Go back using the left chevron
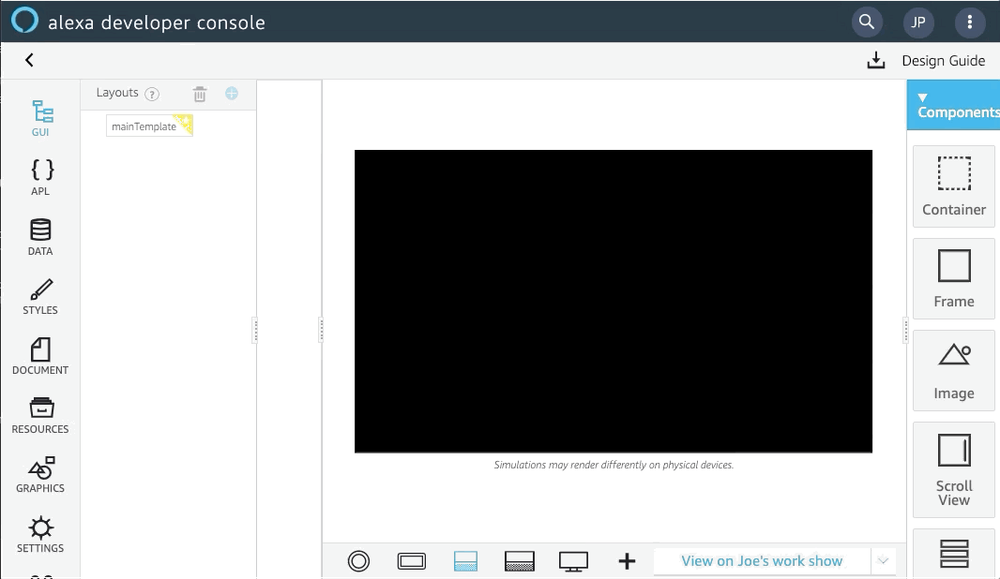Image resolution: width=1000 pixels, height=579 pixels. [29, 61]
